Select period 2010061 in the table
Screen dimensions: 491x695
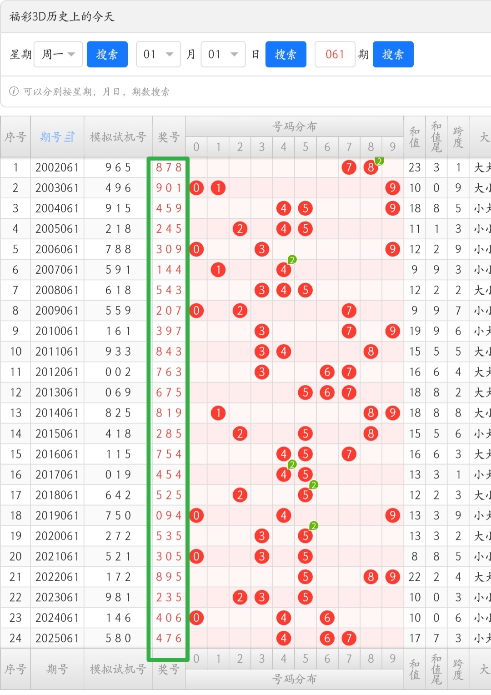tap(57, 331)
